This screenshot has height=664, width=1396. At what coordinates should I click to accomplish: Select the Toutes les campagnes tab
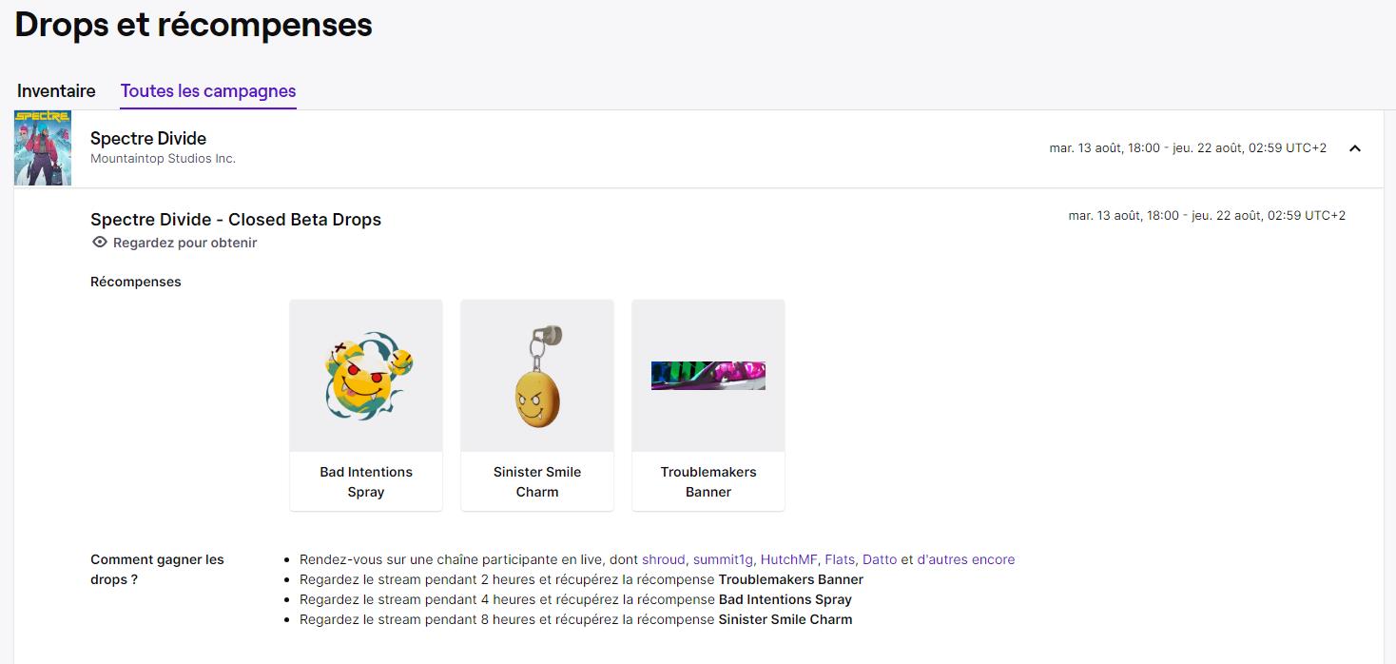point(207,90)
